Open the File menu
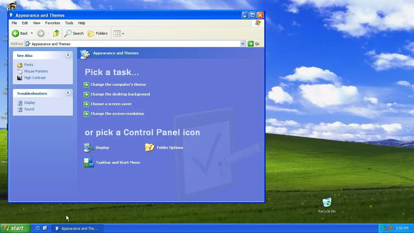414x233 pixels. (14, 23)
